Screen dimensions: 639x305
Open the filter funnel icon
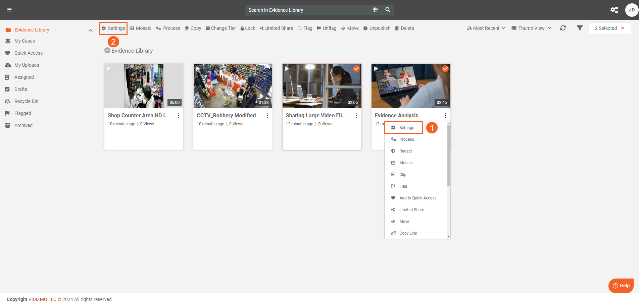[580, 28]
